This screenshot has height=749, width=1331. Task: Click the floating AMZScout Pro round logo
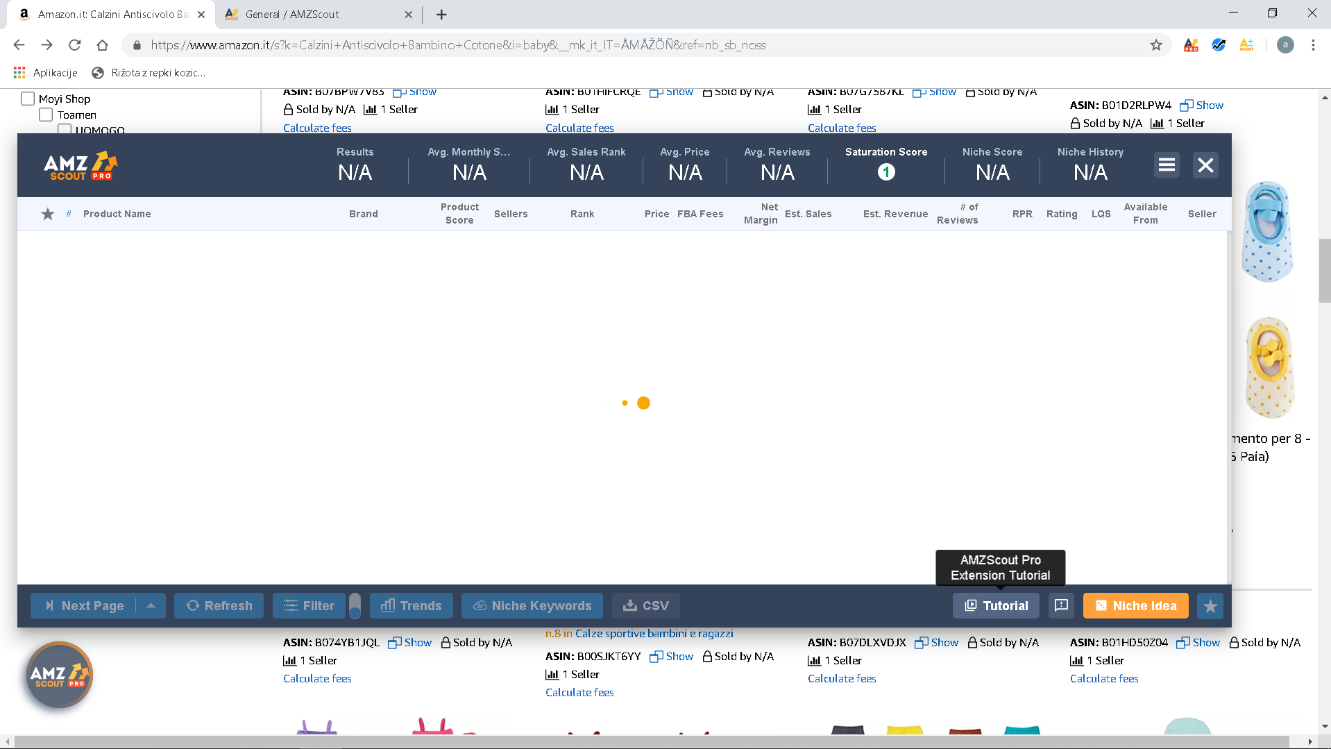pyautogui.click(x=59, y=675)
